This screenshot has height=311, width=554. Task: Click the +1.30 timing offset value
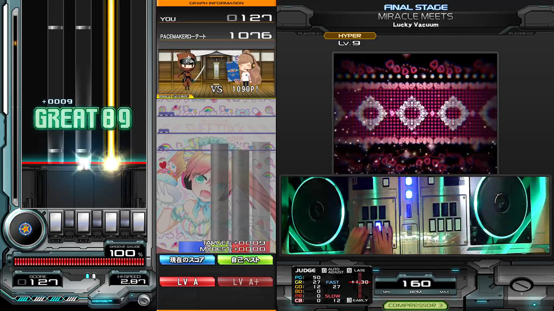[x=360, y=282]
